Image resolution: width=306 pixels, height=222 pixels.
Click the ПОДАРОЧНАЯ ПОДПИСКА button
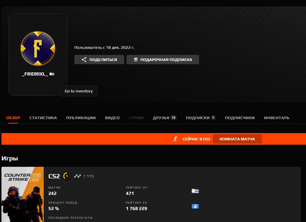coord(163,59)
